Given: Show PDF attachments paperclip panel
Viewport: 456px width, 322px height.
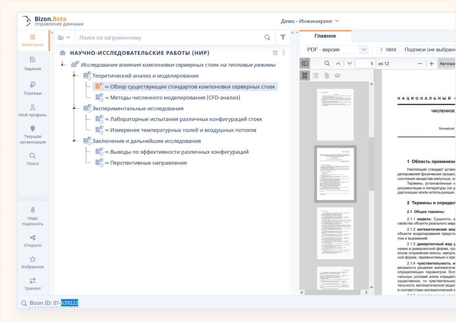Looking at the screenshot, I should pyautogui.click(x=326, y=75).
